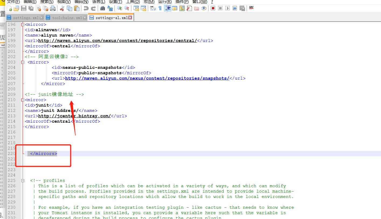Save the current file
This screenshot has width=381, height=219.
click(x=24, y=8)
